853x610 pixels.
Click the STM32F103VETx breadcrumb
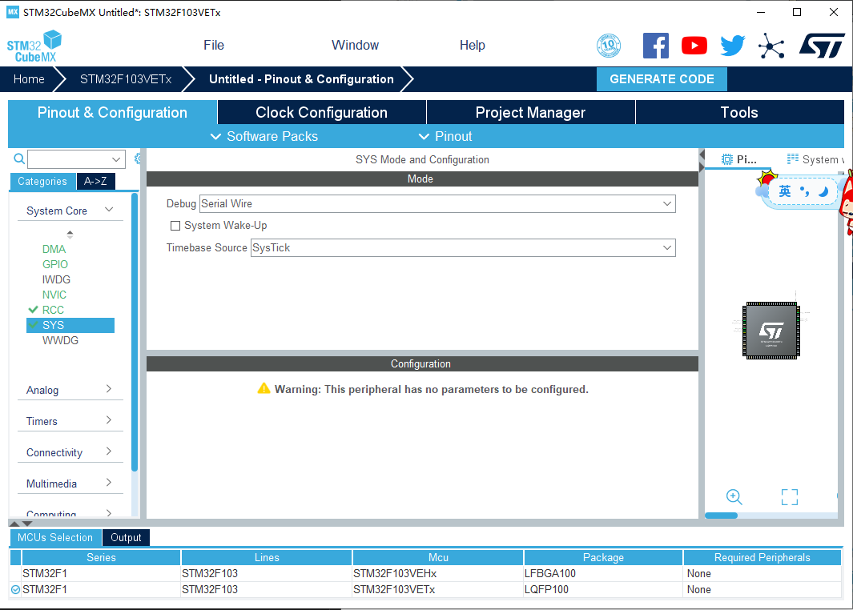point(126,78)
